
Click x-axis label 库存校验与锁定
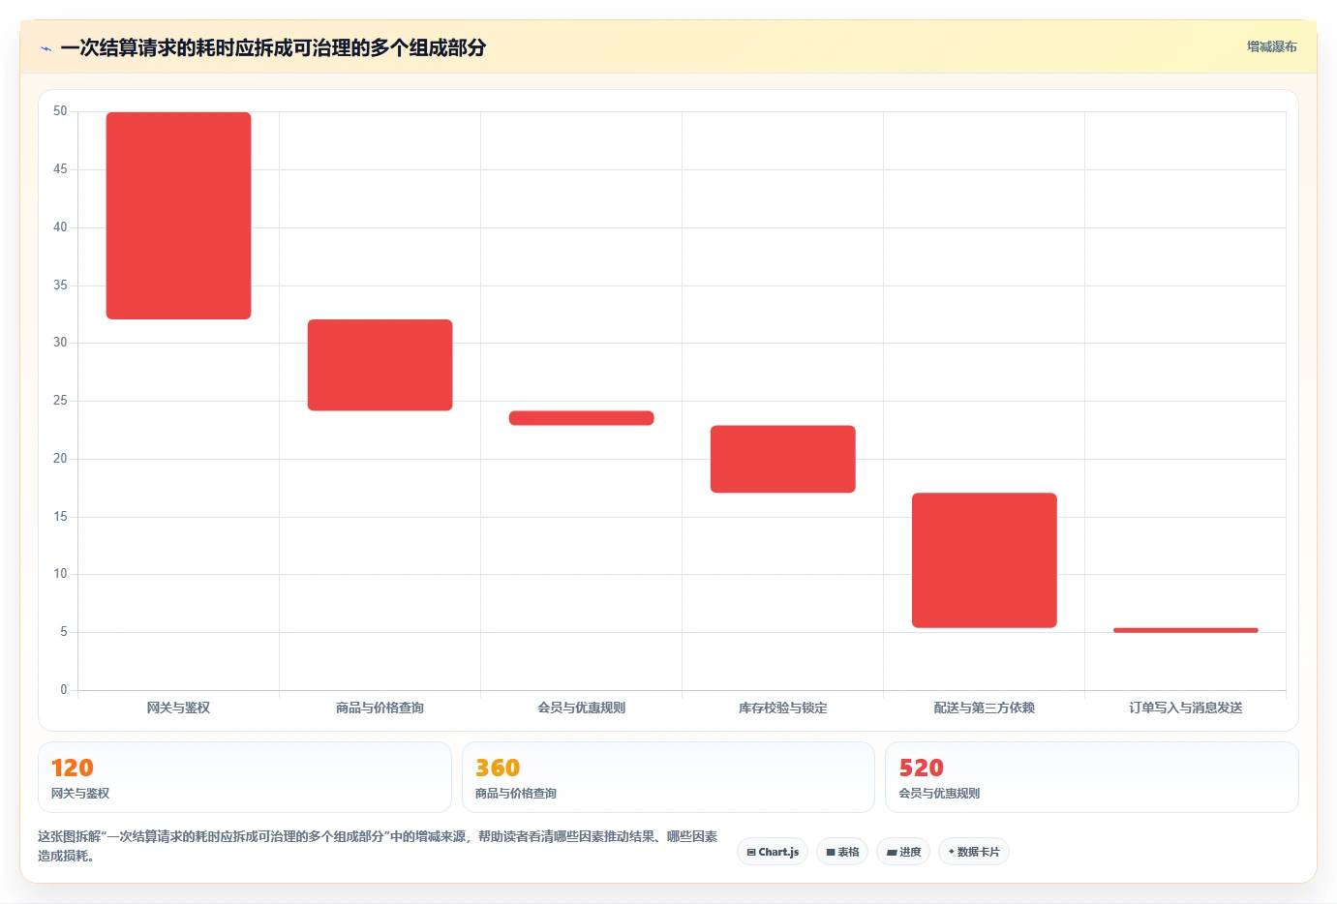pyautogui.click(x=782, y=708)
